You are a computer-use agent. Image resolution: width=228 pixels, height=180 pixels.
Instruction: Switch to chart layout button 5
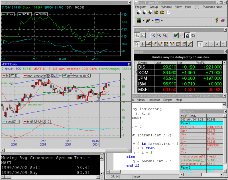[x=223, y=44]
